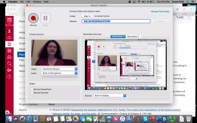Open the Video FaceTime Camera dropdown

point(59,69)
